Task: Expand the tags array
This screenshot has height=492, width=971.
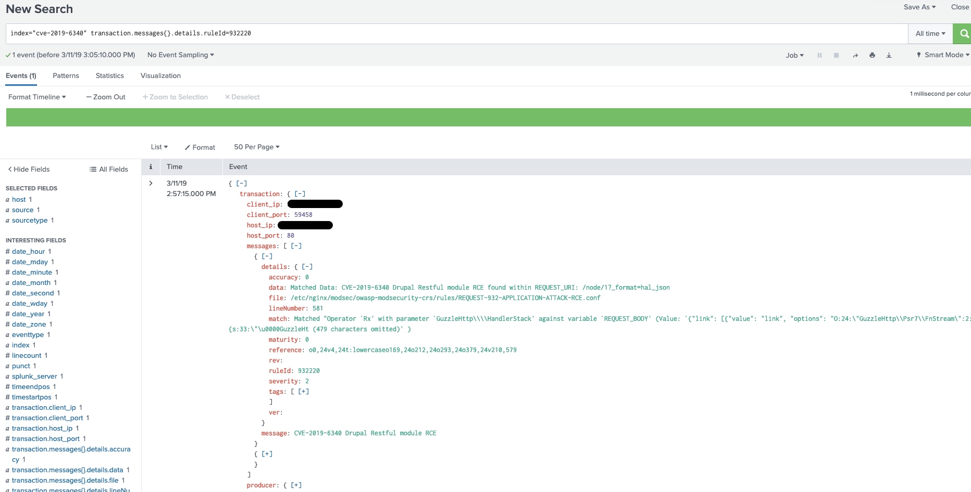Action: [304, 392]
